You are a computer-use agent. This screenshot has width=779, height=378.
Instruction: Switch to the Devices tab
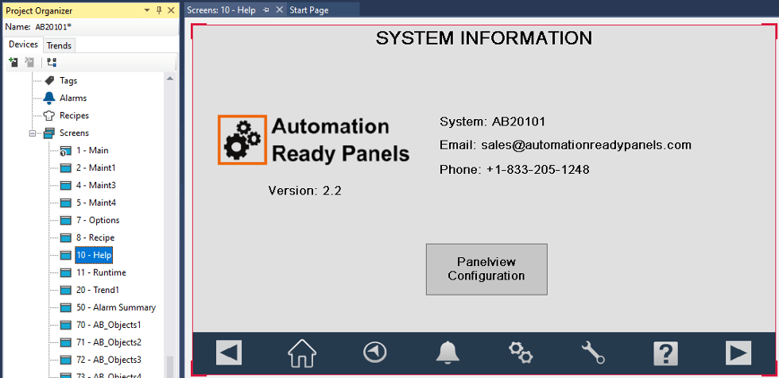point(23,44)
